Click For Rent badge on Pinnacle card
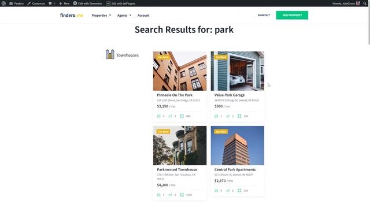 click(163, 57)
